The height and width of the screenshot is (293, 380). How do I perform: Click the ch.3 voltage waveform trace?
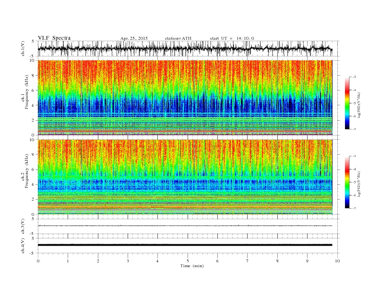click(185, 226)
